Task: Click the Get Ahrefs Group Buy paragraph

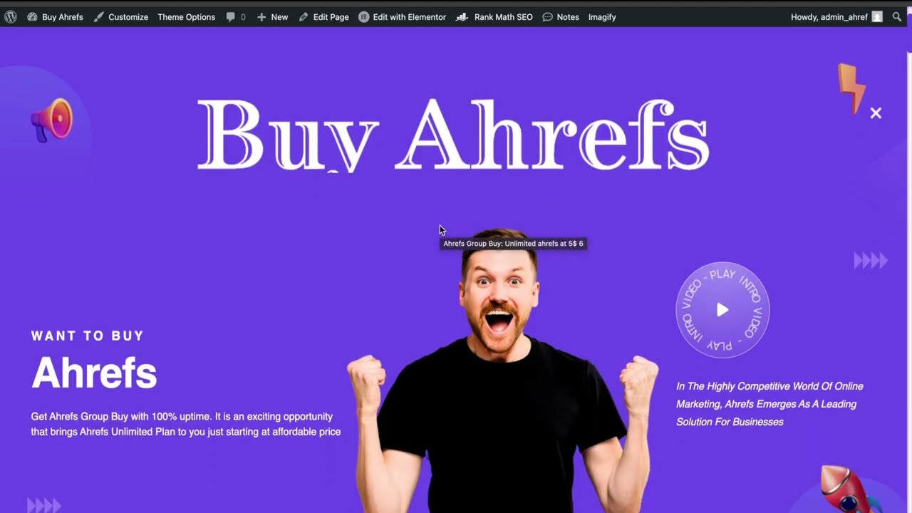Action: point(186,424)
